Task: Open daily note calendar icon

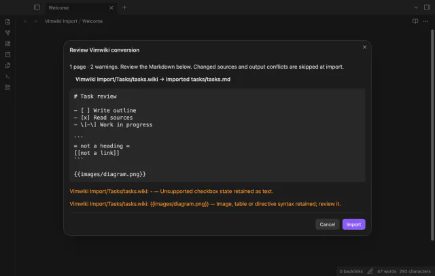Action: coord(7,54)
